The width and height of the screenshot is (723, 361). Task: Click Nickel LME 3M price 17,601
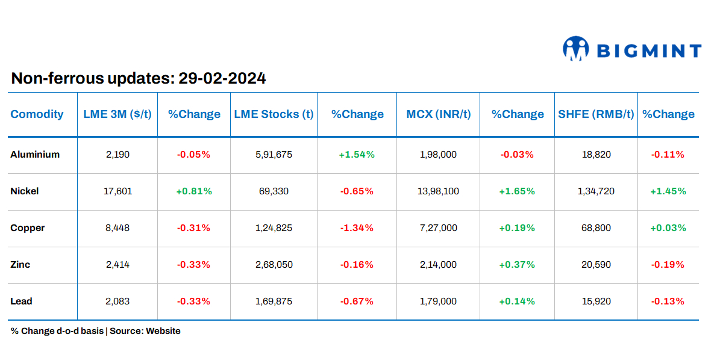[x=117, y=191]
